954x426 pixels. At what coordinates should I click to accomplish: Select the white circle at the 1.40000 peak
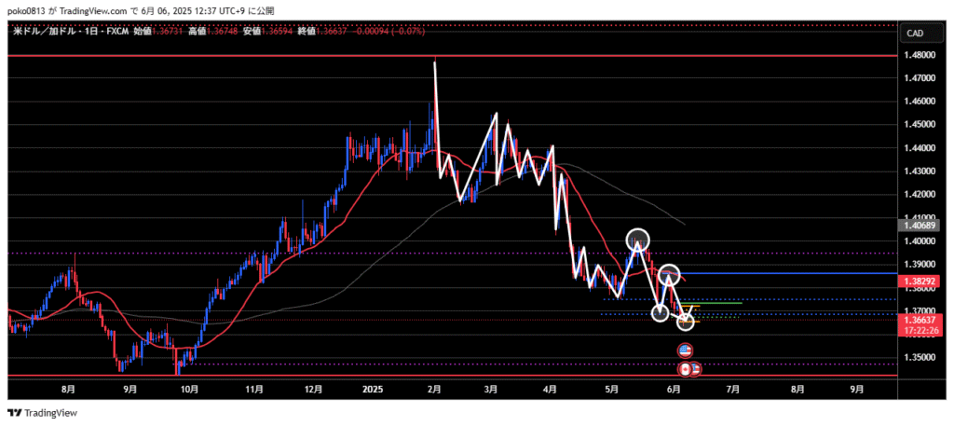click(637, 239)
